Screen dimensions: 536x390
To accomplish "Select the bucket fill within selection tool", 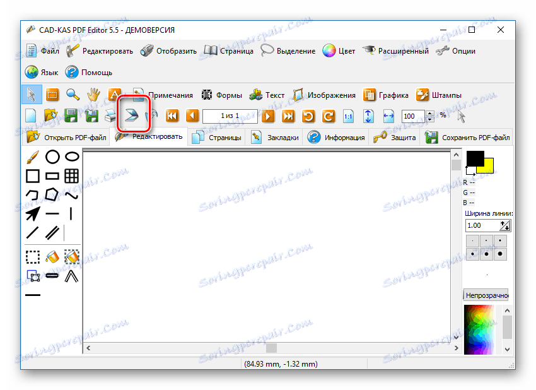I will click(72, 257).
